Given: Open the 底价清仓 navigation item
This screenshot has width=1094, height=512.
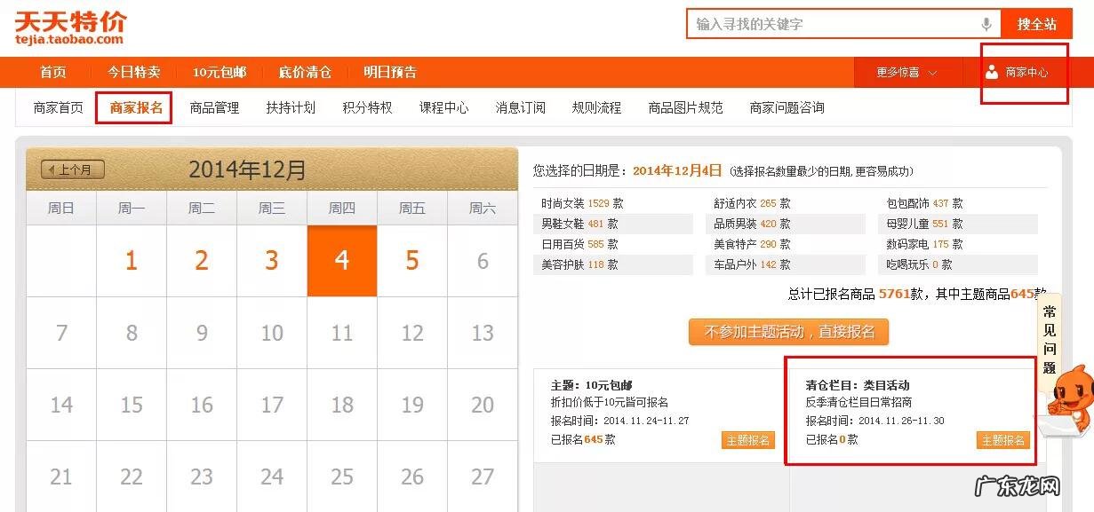Looking at the screenshot, I should pyautogui.click(x=305, y=73).
